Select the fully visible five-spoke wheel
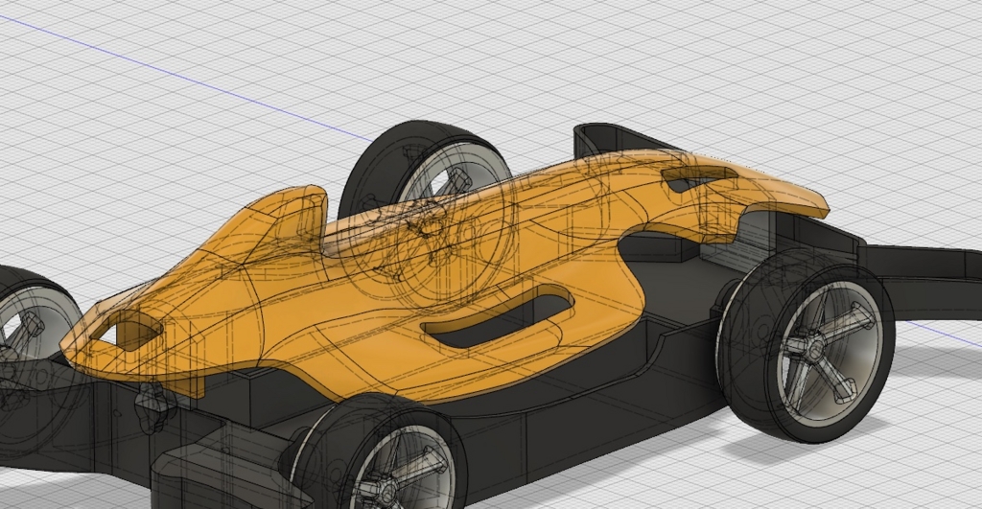 (x=807, y=346)
